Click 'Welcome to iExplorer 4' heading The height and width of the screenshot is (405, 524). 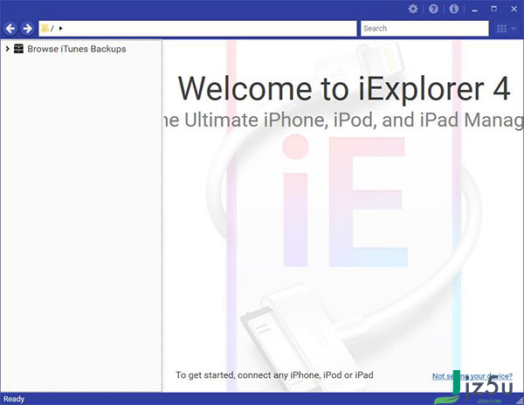pyautogui.click(x=344, y=89)
